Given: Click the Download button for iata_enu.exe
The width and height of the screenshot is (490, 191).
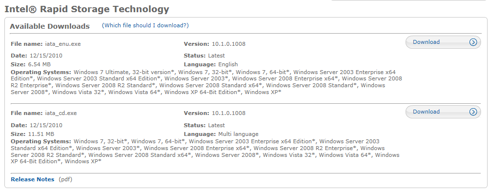Looking at the screenshot, I should [443, 42].
